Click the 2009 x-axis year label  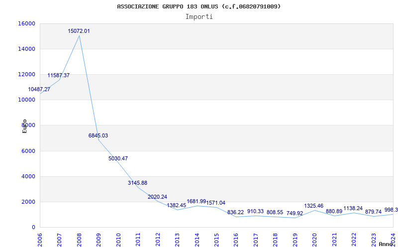point(99,240)
